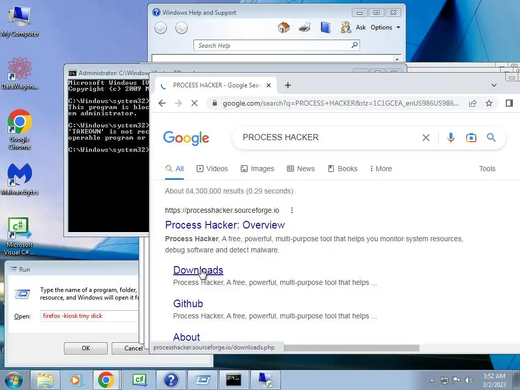Click processhacker.sourceforge.io URL text
Image resolution: width=520 pixels, height=390 pixels.
coord(222,210)
